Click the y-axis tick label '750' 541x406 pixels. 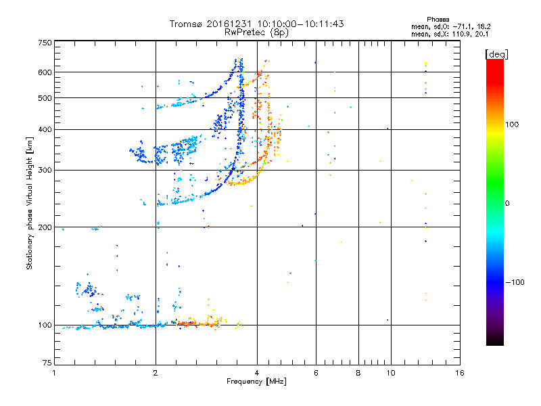coord(45,43)
